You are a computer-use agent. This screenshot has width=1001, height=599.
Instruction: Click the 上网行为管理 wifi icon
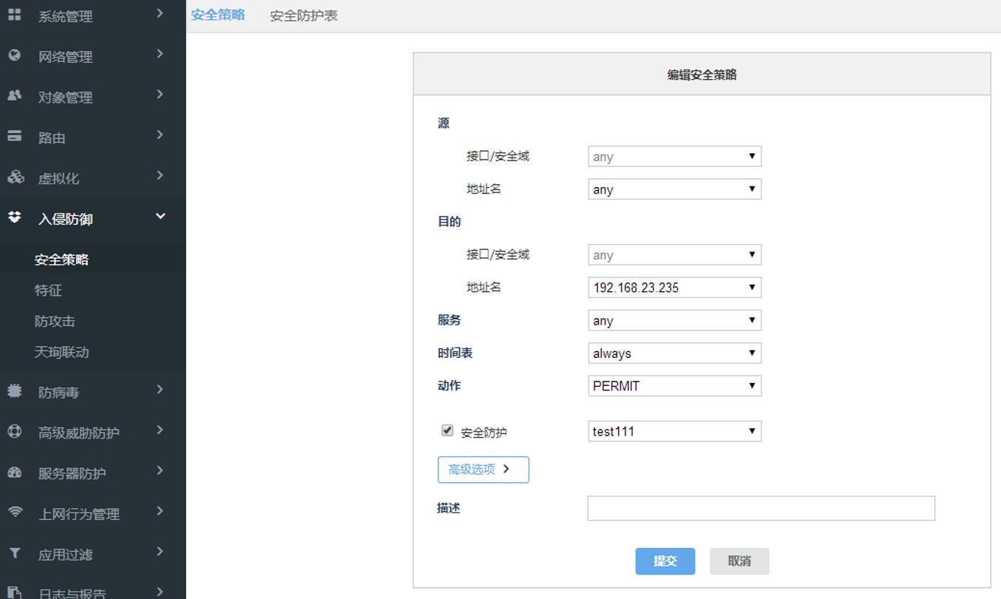click(x=15, y=512)
